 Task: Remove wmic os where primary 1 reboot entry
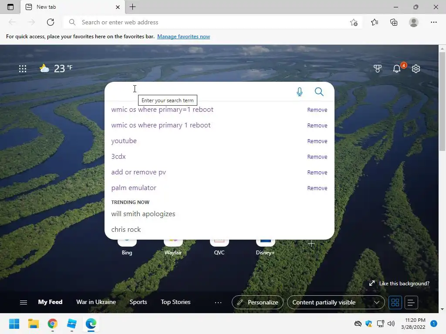pyautogui.click(x=317, y=126)
